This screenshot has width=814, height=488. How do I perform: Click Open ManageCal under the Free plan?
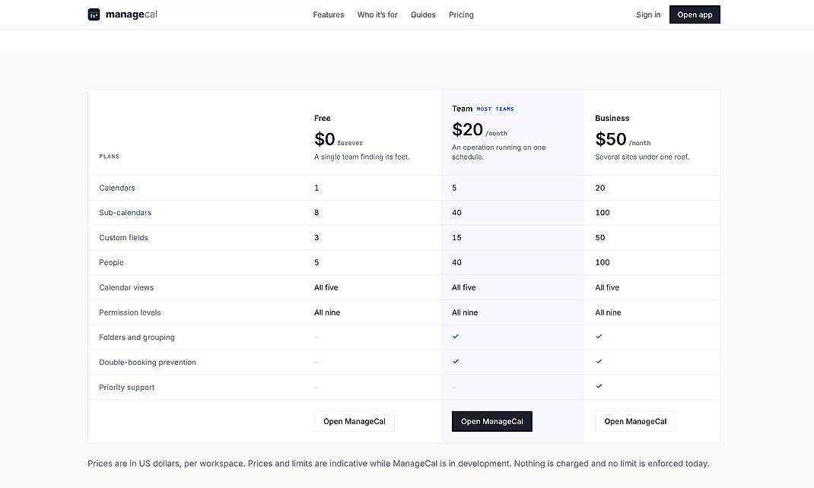point(354,421)
